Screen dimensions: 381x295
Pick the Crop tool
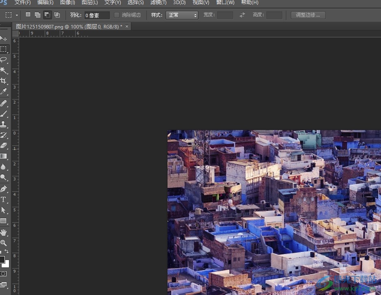coord(4,81)
